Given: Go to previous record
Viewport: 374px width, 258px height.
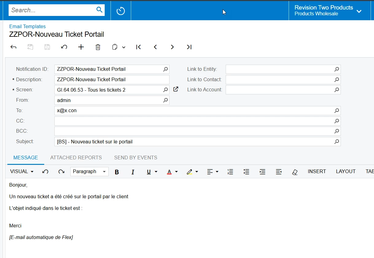Looking at the screenshot, I should click(x=155, y=47).
